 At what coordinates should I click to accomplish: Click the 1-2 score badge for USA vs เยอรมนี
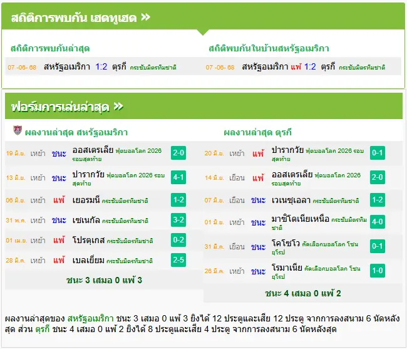click(x=178, y=200)
